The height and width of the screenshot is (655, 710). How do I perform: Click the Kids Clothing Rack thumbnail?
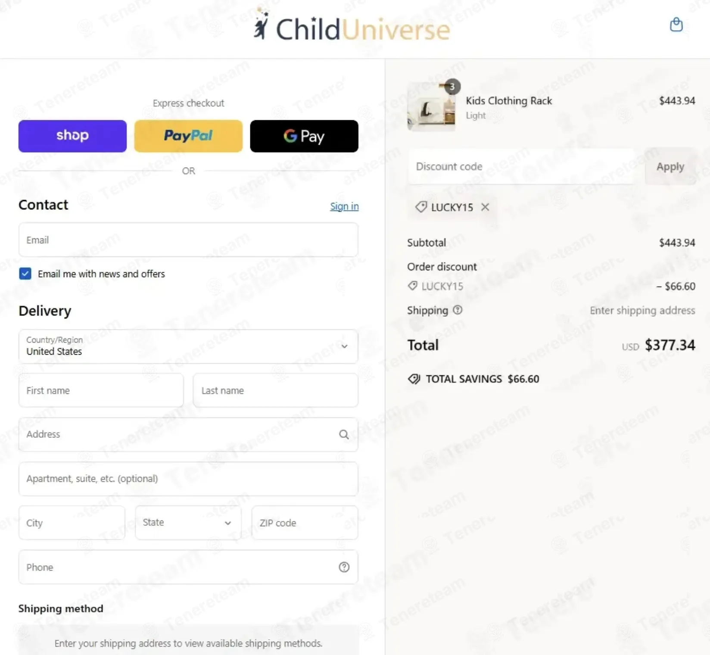(x=431, y=106)
